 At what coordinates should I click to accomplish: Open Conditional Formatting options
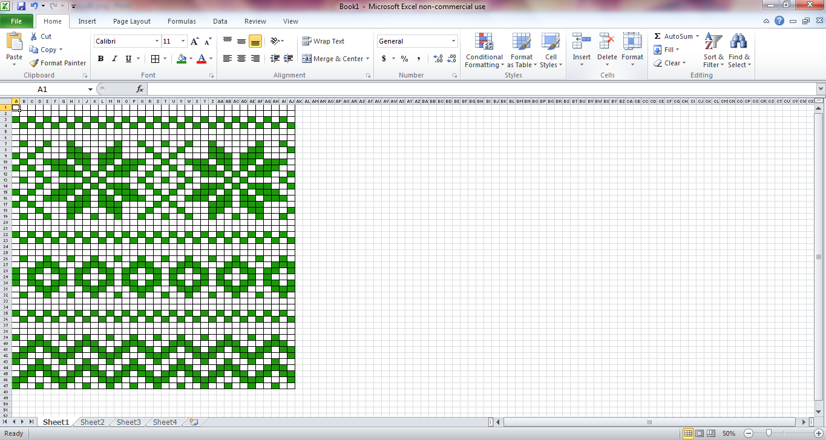tap(483, 51)
